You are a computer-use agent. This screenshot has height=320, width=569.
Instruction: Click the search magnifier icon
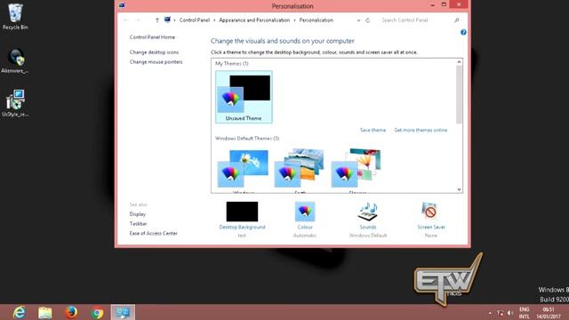point(456,20)
